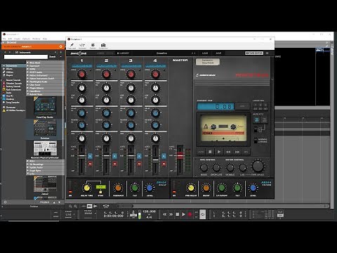Click the large Tape Speed knob
The width and height of the screenshot is (337, 253).
pos(258,166)
